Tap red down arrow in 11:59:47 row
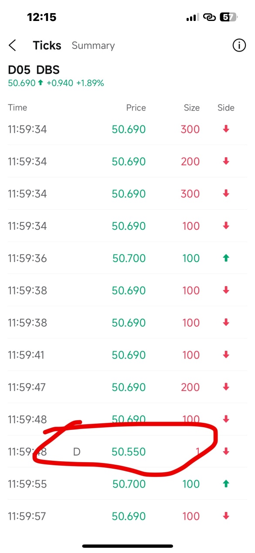The image size is (255, 553). (x=226, y=387)
